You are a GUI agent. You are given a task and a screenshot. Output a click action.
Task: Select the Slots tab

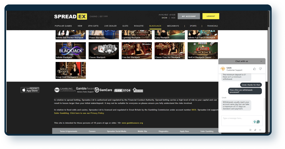(x=125, y=26)
